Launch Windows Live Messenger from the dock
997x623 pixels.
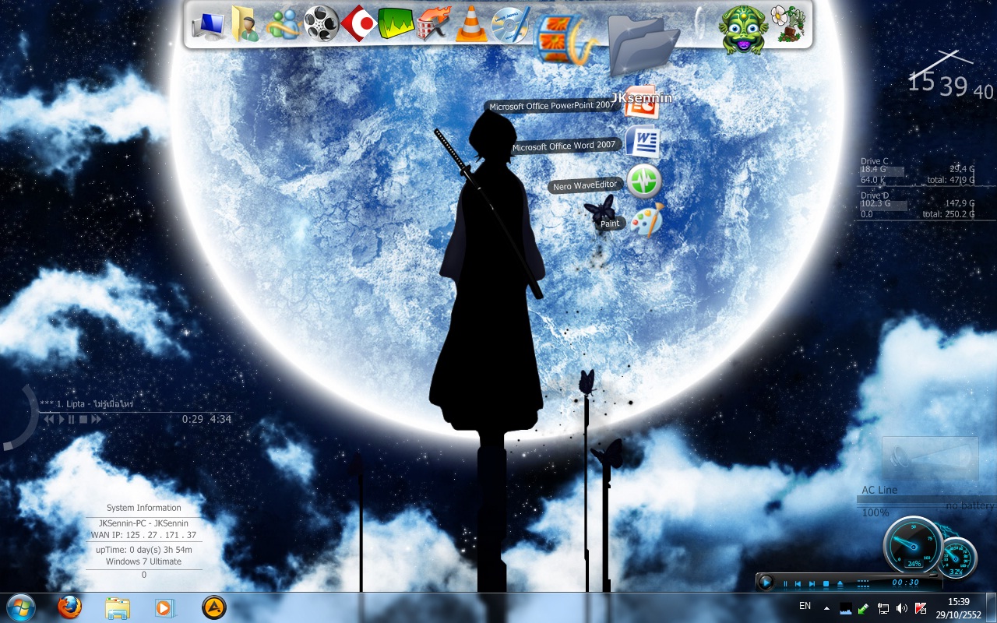pyautogui.click(x=283, y=24)
